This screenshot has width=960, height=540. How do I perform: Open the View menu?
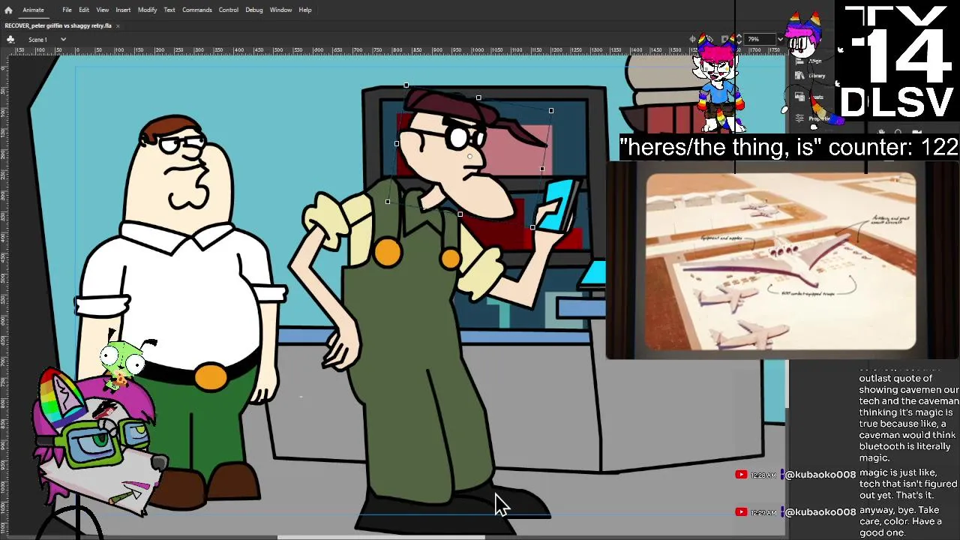(x=103, y=10)
